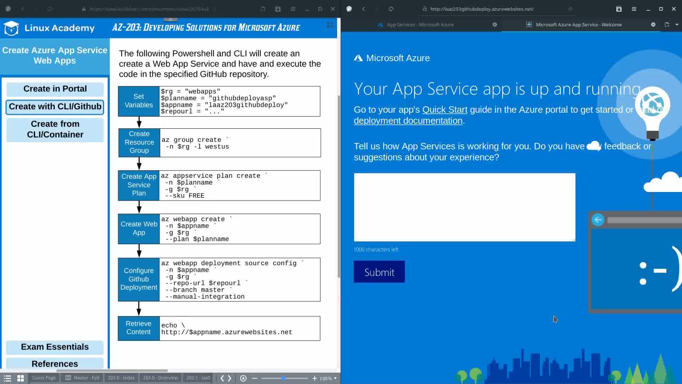Toggle fullscreen icon on Lucidchart slide

(x=330, y=25)
